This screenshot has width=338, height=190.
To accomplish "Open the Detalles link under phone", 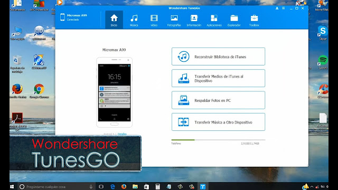I will pyautogui.click(x=122, y=134).
